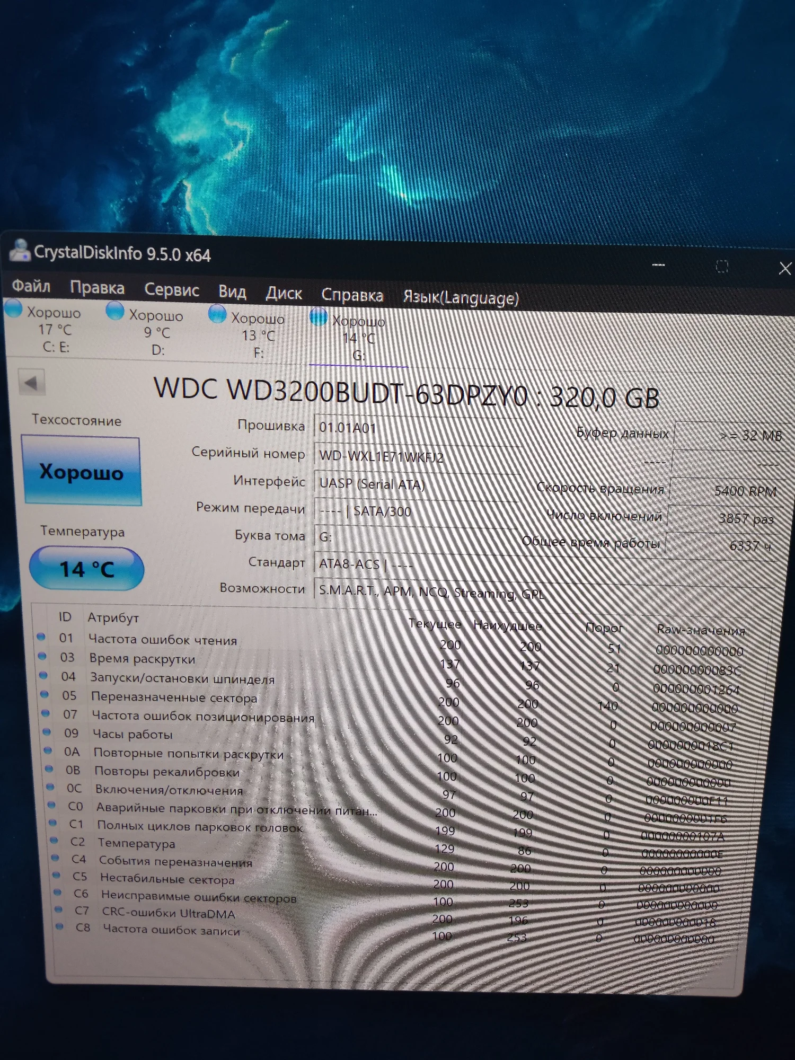Open the Файл menu
Screen dimensions: 795x1060
31,286
